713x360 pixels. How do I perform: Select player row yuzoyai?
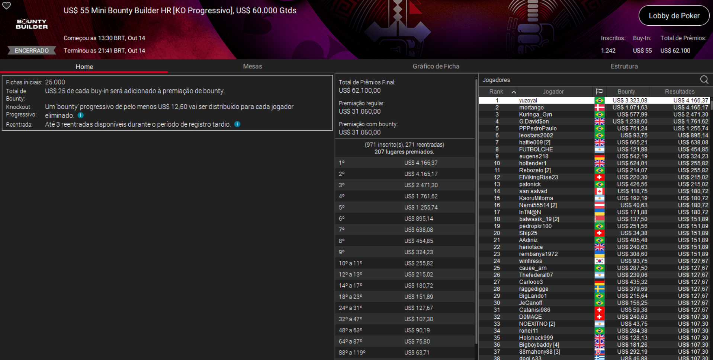coord(594,101)
